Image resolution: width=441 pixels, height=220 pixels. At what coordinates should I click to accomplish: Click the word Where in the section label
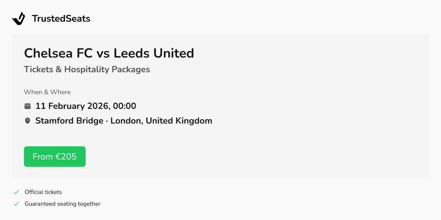pyautogui.click(x=61, y=92)
